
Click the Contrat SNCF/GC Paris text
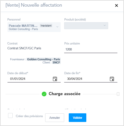coord(24,48)
